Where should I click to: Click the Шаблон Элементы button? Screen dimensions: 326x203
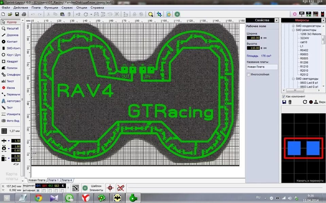(x=92, y=188)
